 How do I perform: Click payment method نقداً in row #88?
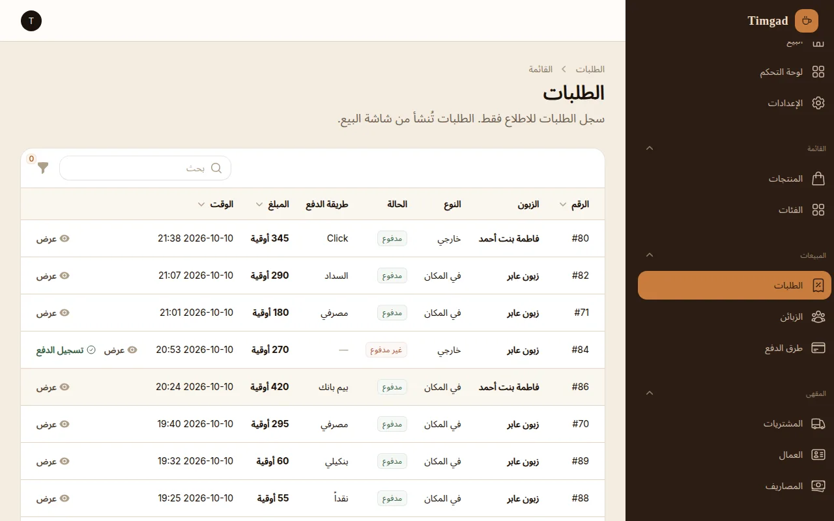(341, 498)
